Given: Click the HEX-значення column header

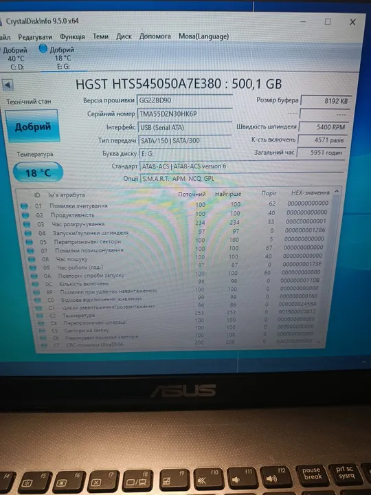Looking at the screenshot, I should pyautogui.click(x=311, y=192).
